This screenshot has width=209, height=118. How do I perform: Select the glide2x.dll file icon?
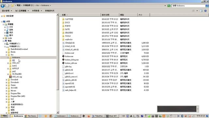point(63,70)
